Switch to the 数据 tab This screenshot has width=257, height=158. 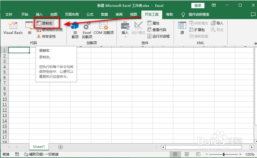point(105,15)
